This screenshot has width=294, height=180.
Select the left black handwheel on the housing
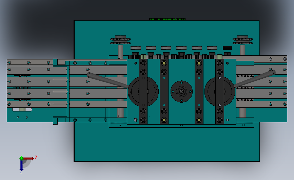[x=143, y=92]
